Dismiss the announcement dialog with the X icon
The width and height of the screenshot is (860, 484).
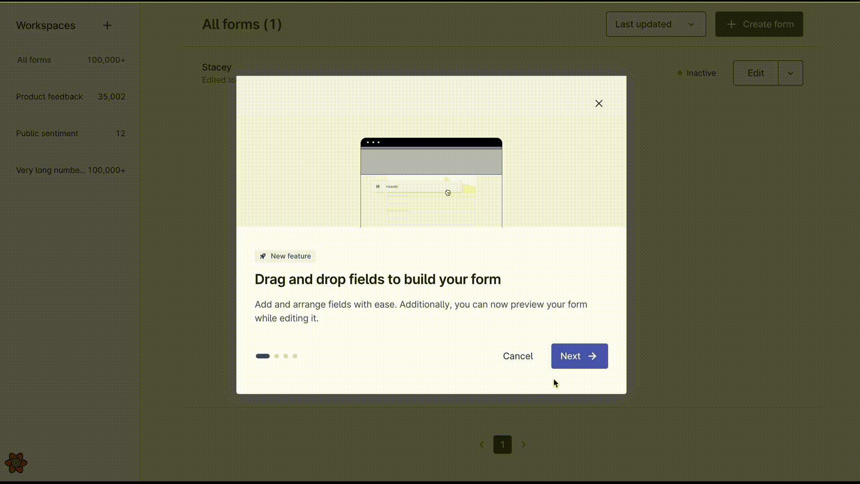pos(599,103)
